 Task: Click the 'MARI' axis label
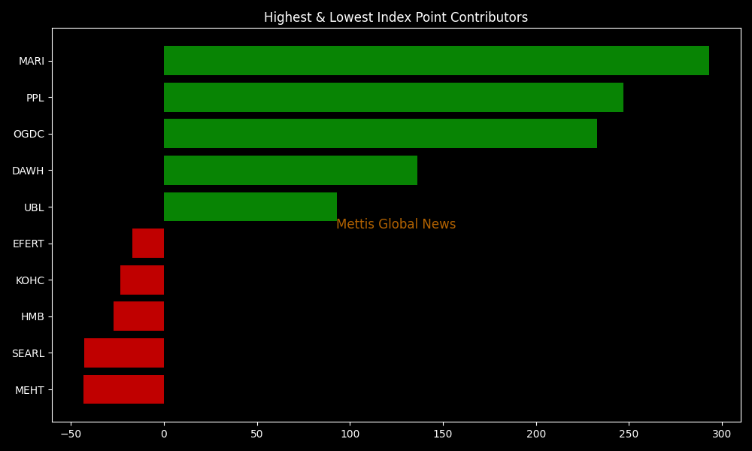[x=32, y=62]
